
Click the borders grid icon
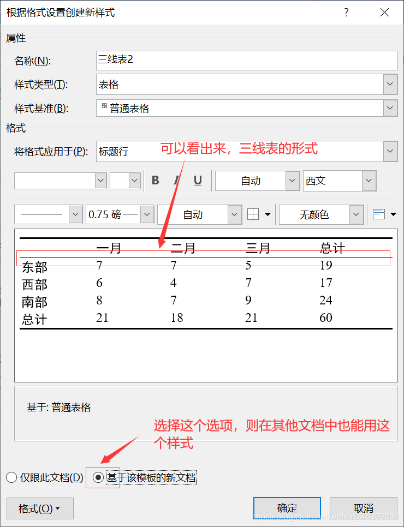(x=253, y=214)
